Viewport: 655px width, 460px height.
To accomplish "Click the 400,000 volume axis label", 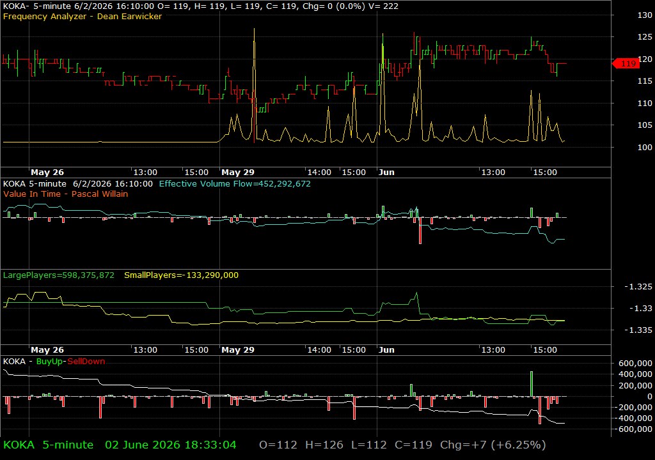I will coord(635,374).
